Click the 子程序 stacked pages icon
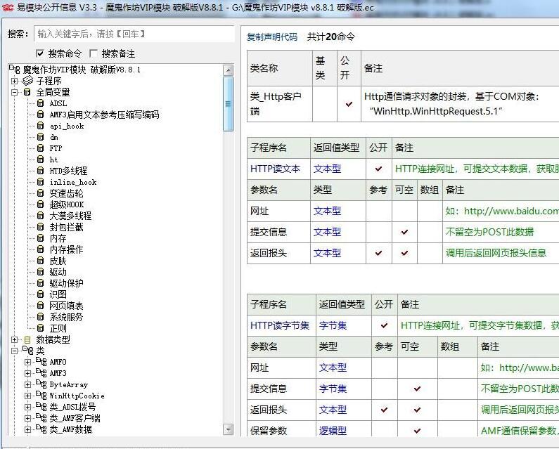This screenshot has height=449, width=559. [27, 81]
